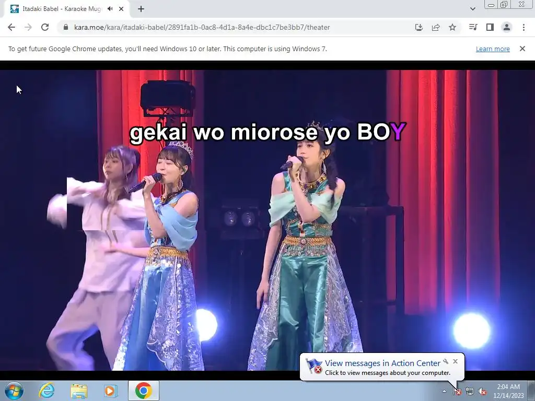The height and width of the screenshot is (401, 535).
Task: Close the Itadaki Babel tab
Action: pos(121,9)
